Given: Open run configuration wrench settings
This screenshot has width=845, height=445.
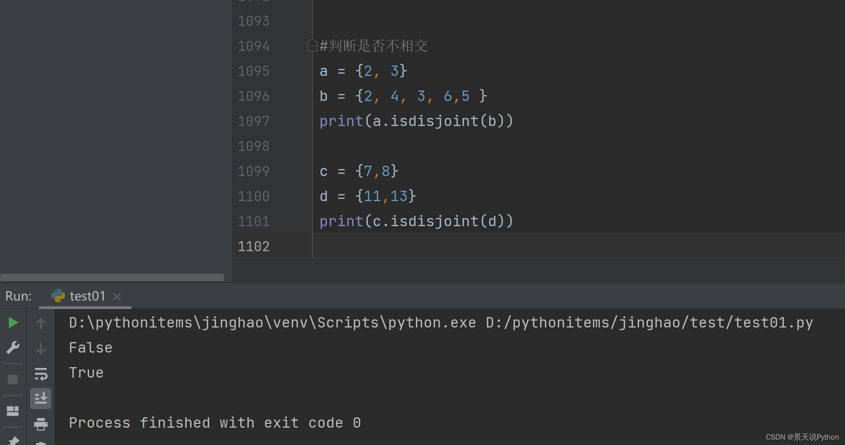Looking at the screenshot, I should [x=13, y=348].
